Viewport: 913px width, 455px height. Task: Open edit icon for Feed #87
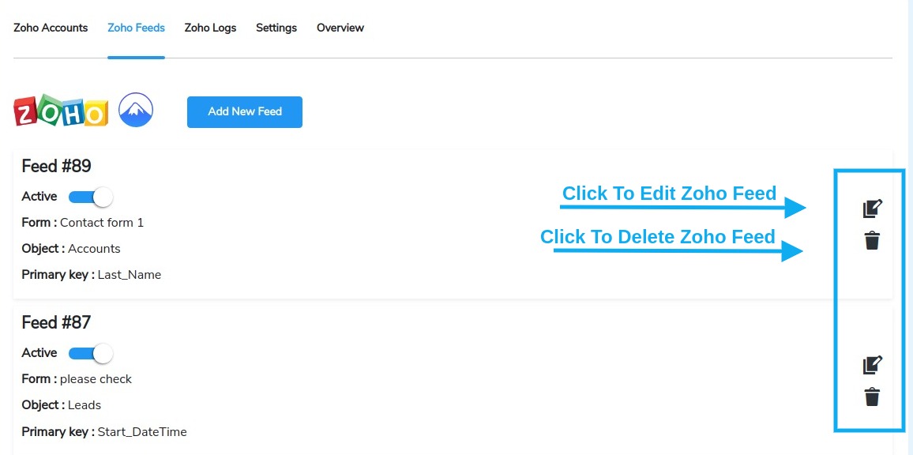(x=872, y=365)
